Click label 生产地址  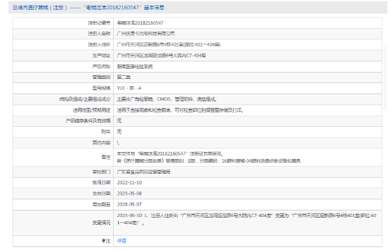tap(101, 56)
